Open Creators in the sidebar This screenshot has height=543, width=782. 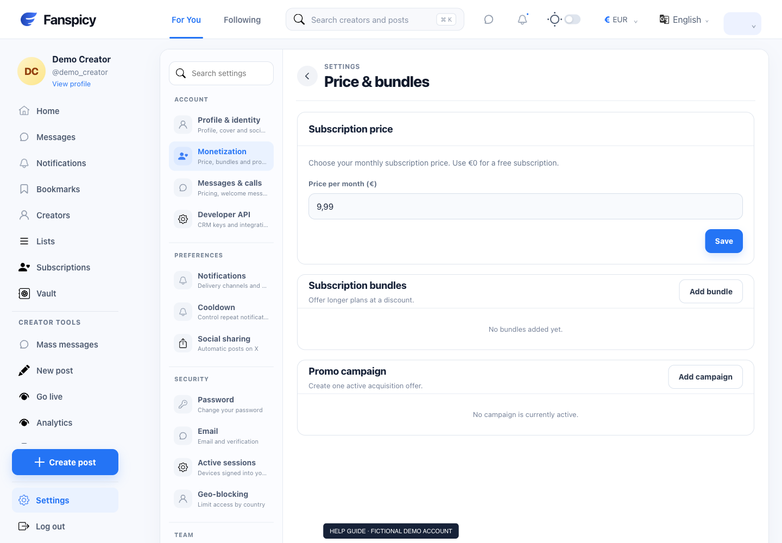[x=65, y=215]
